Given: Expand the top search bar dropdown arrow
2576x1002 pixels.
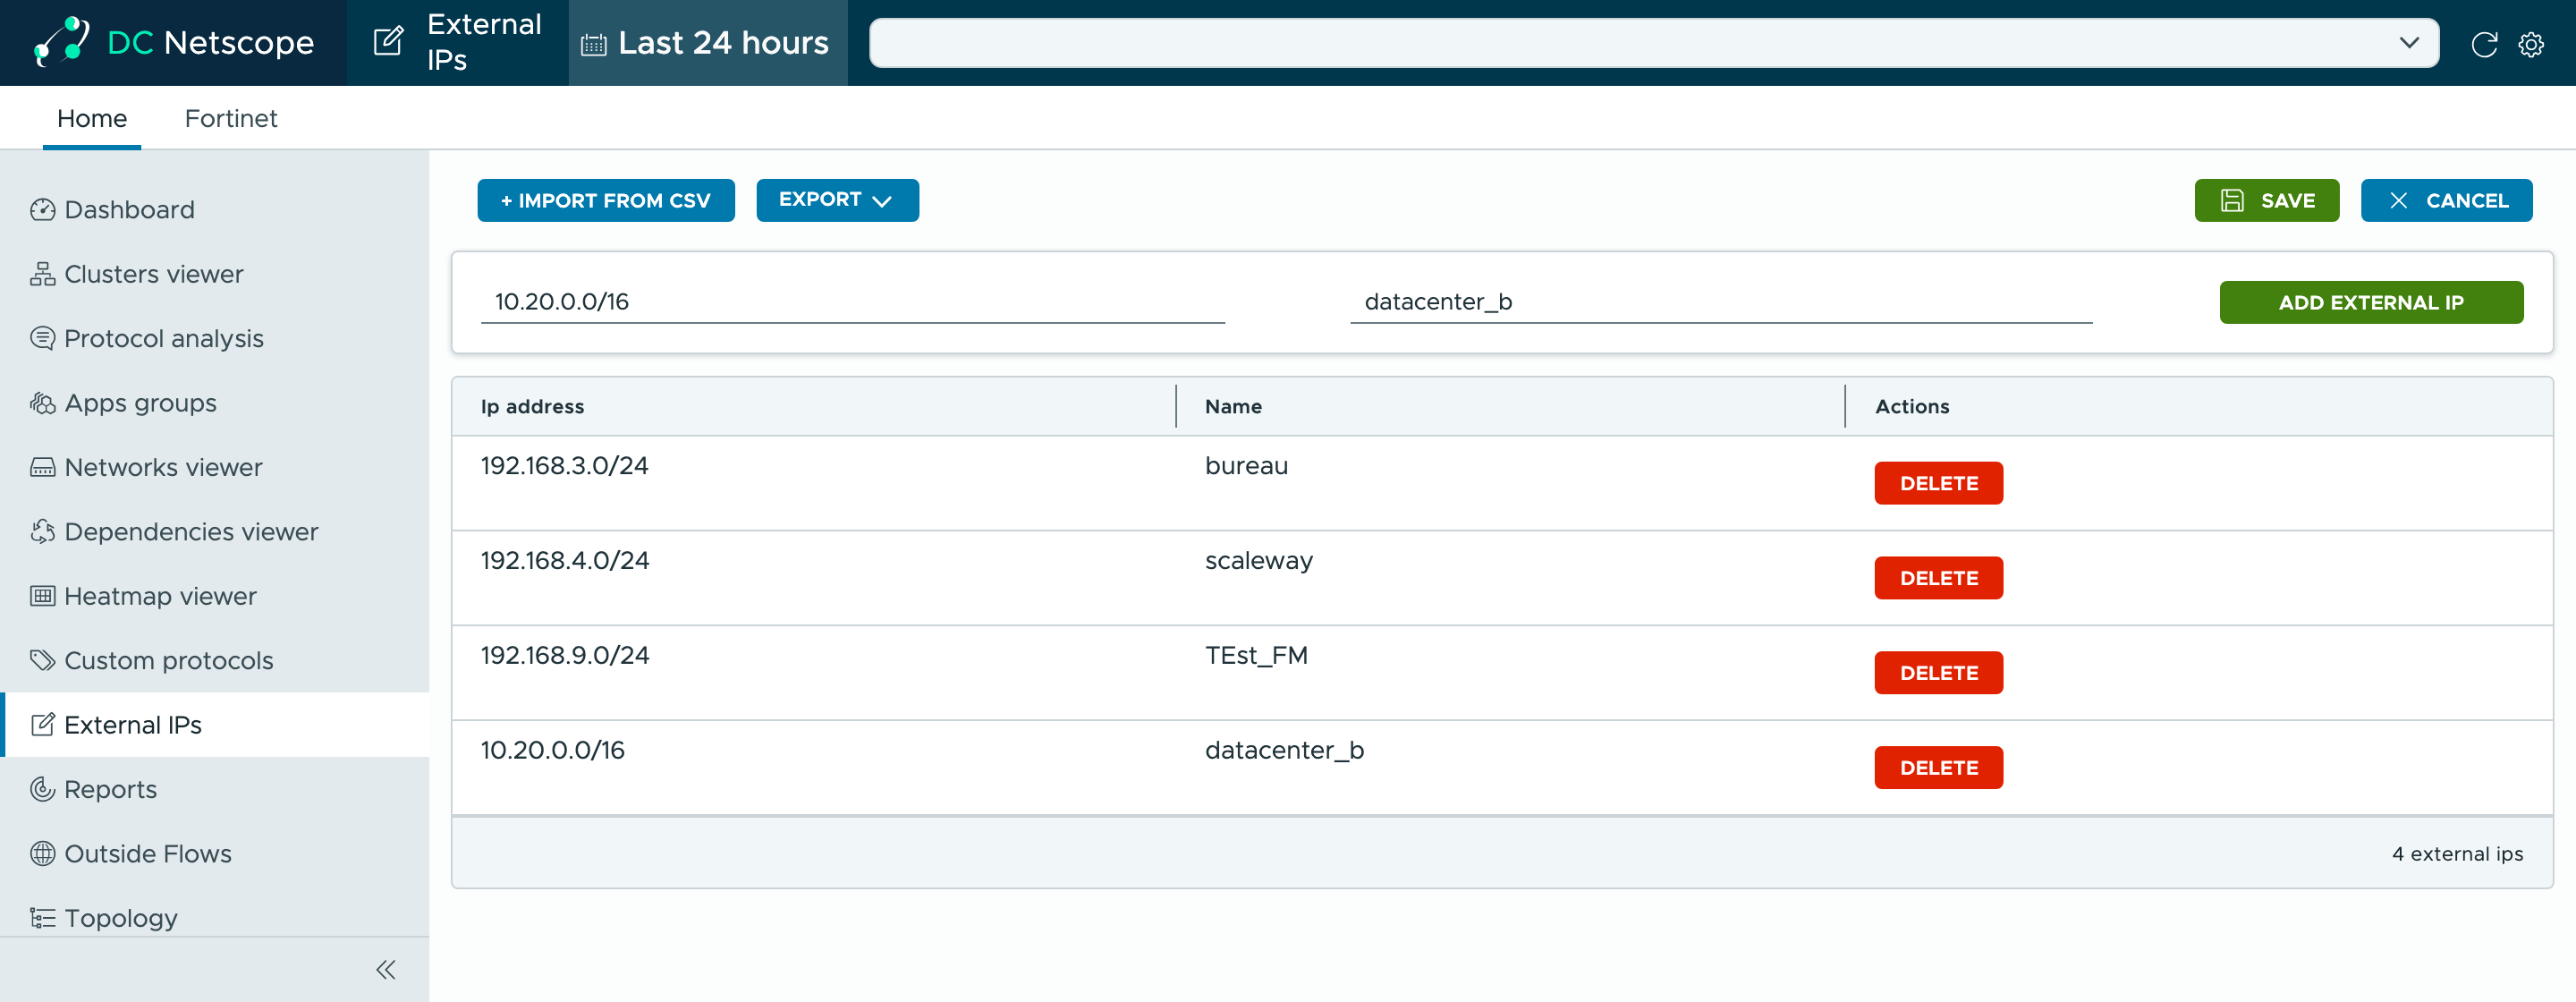Looking at the screenshot, I should click(x=2409, y=43).
